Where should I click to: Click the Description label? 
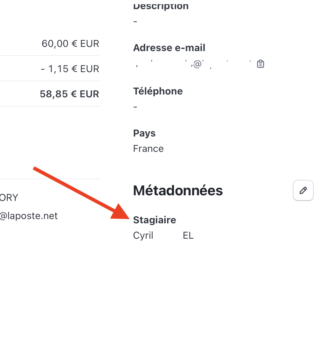tap(161, 6)
